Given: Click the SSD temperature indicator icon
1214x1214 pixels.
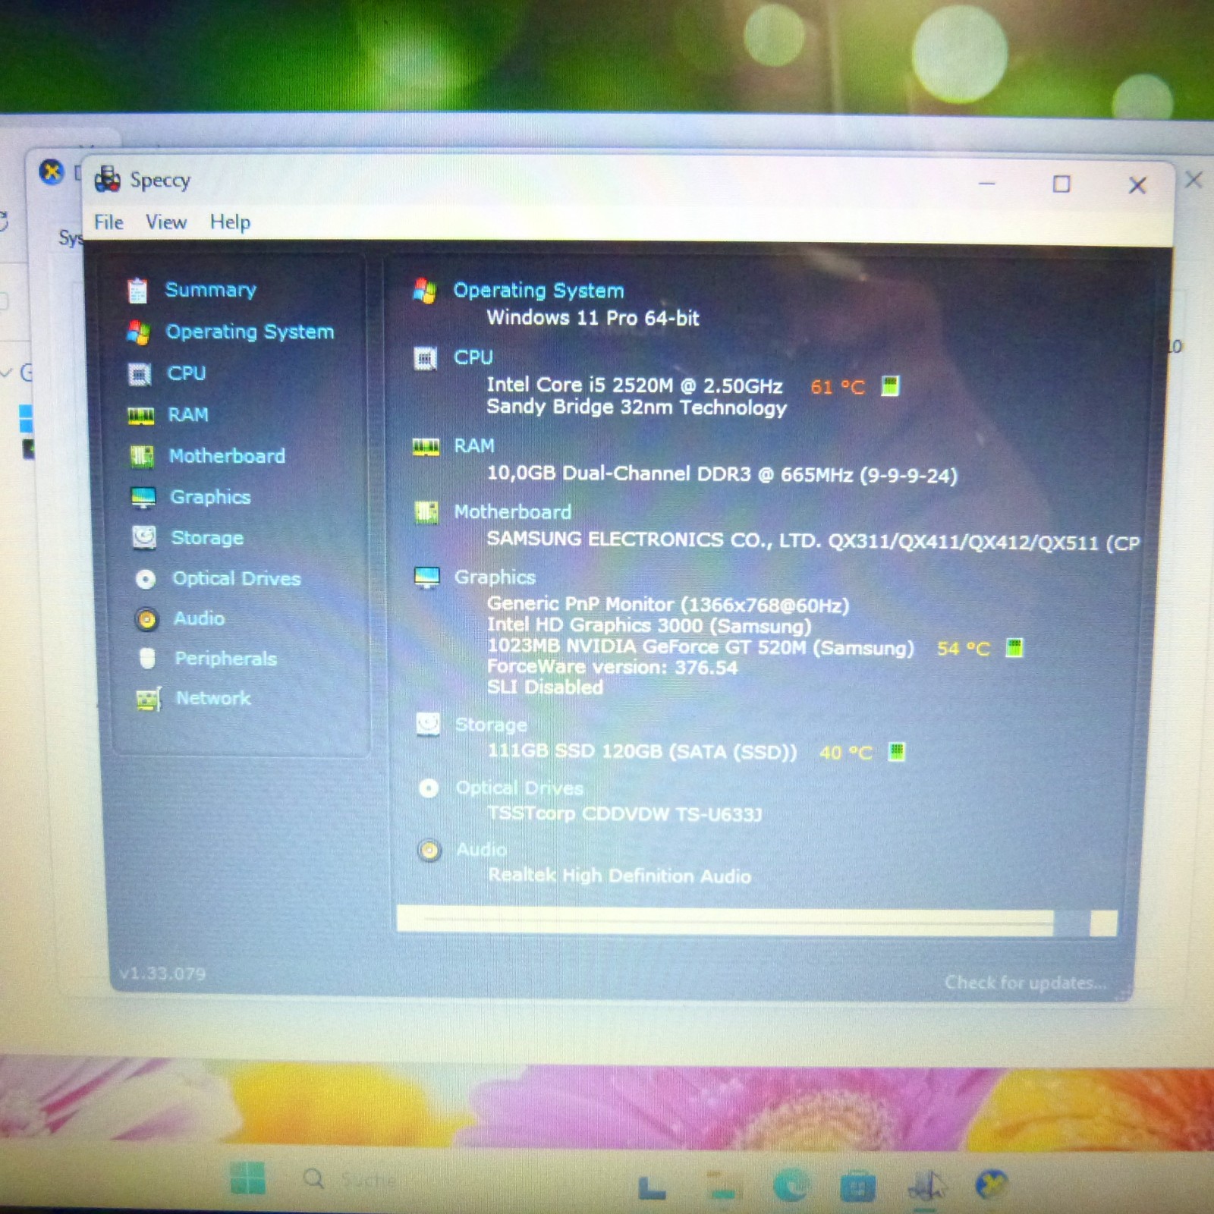Looking at the screenshot, I should click(x=896, y=751).
